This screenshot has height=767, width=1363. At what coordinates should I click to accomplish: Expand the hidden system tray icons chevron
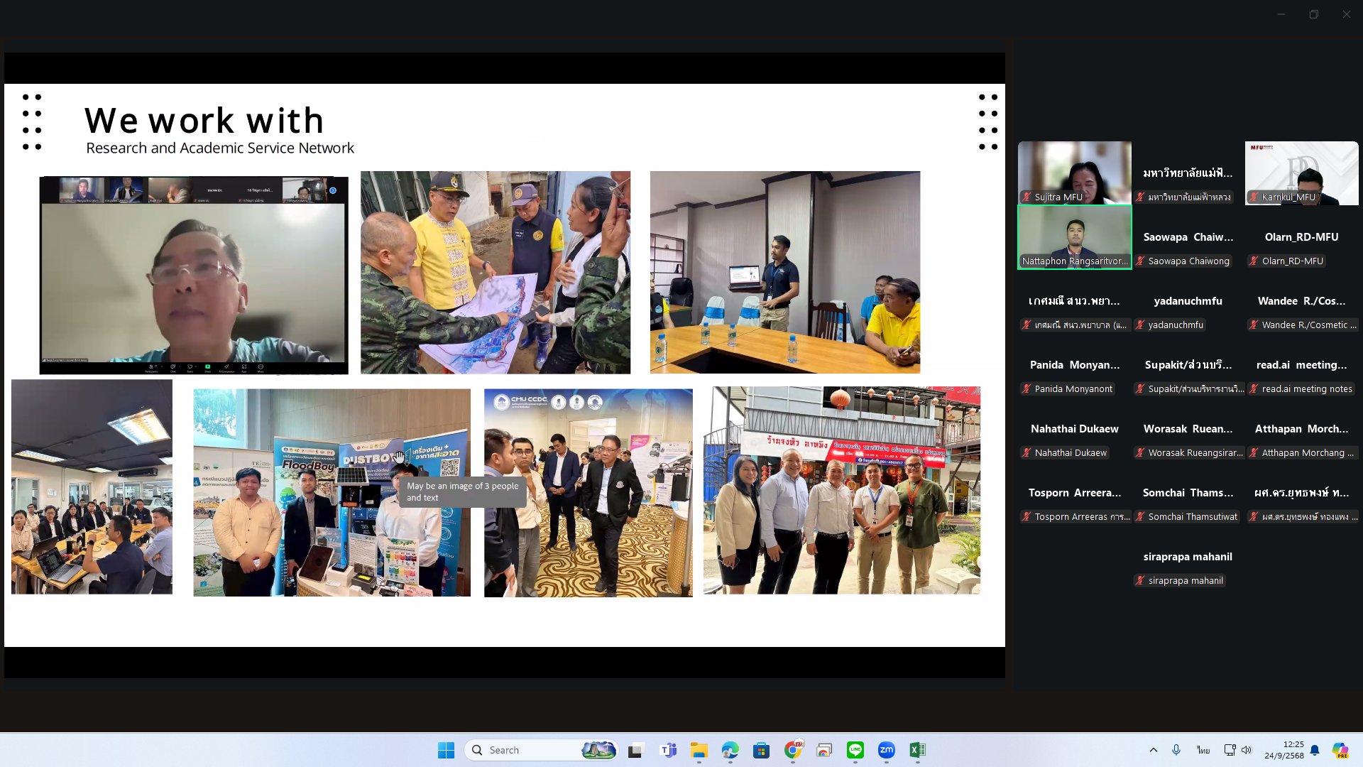[1153, 750]
